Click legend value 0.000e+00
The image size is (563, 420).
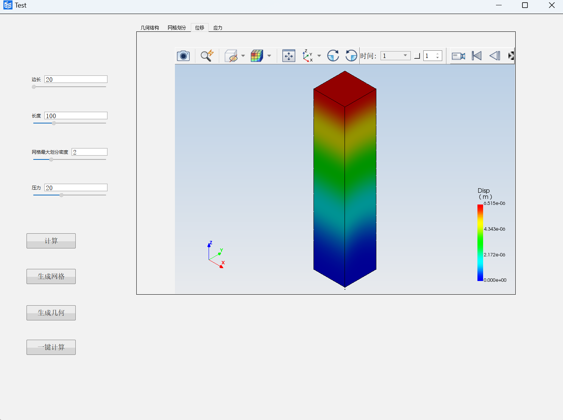point(495,280)
